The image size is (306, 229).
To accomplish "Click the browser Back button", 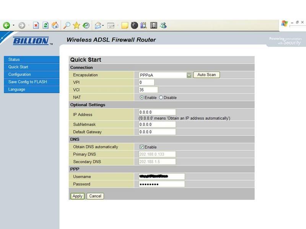I will (7, 25).
